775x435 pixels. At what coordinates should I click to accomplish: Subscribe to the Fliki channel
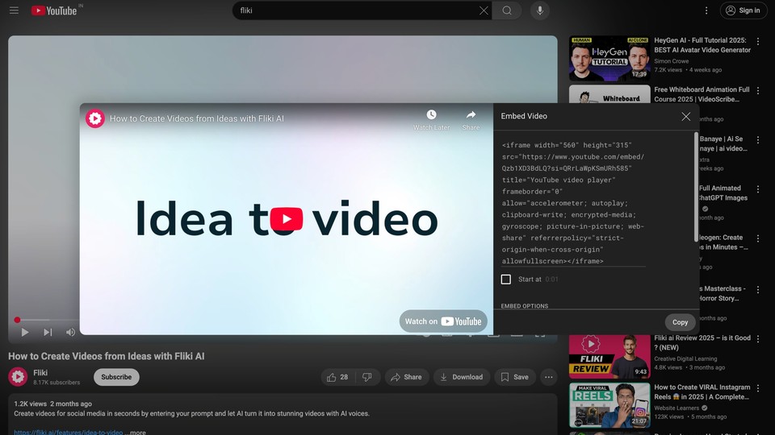click(116, 377)
